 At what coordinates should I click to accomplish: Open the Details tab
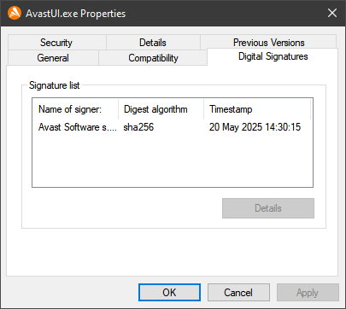click(153, 43)
